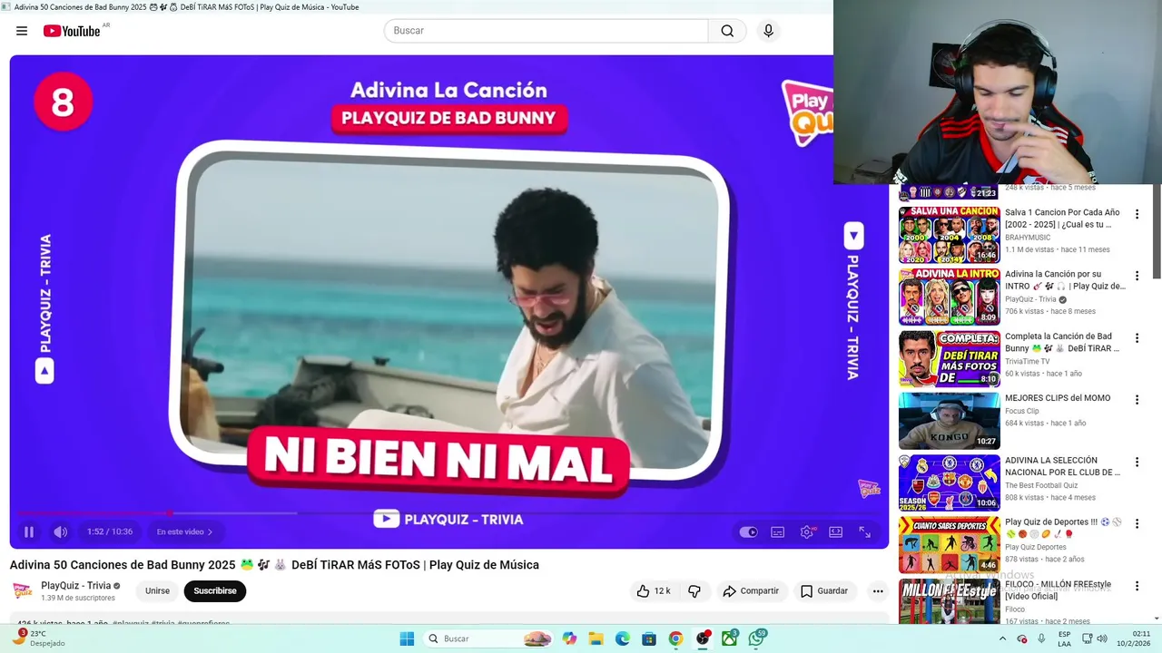Switch the ESP LAA input language

coord(1064,638)
